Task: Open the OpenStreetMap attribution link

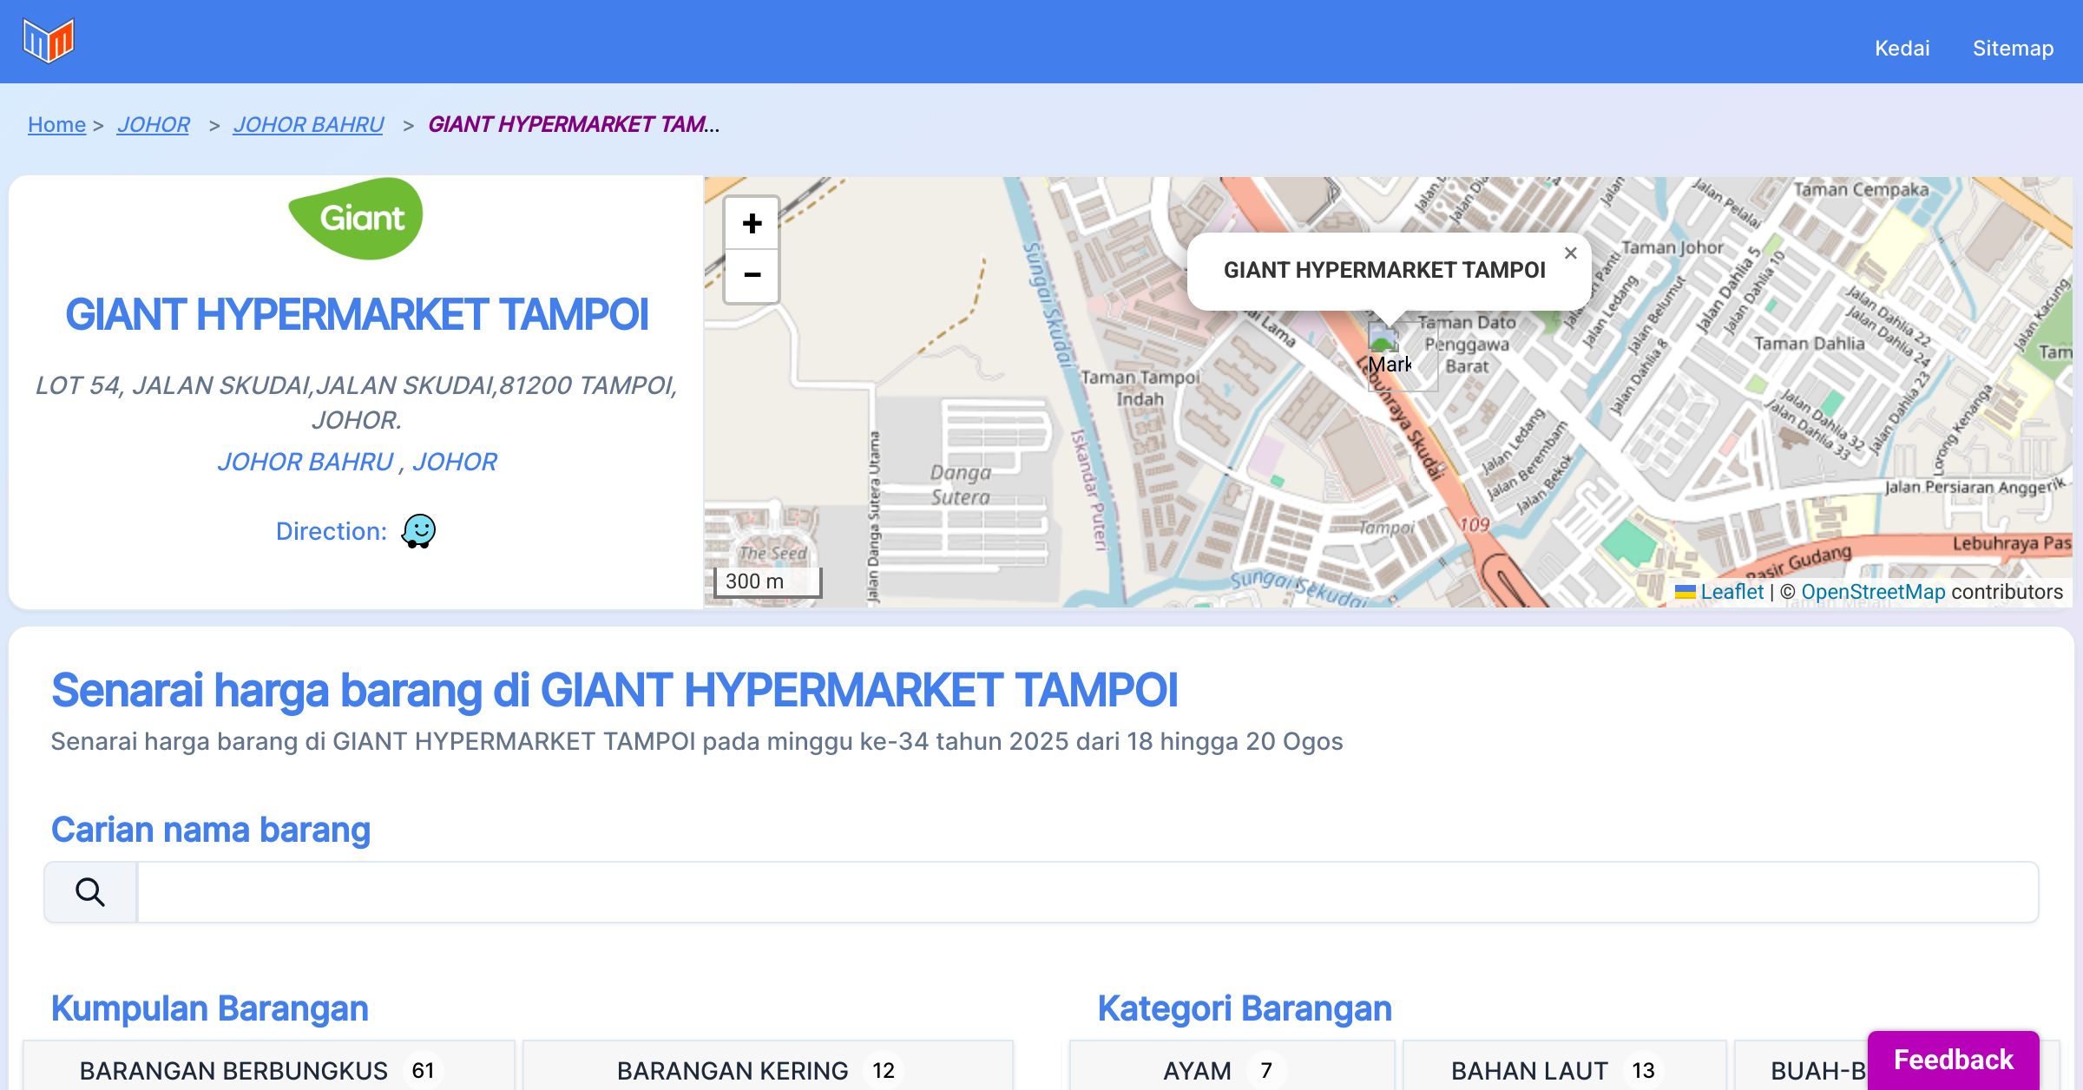Action: 1873,592
